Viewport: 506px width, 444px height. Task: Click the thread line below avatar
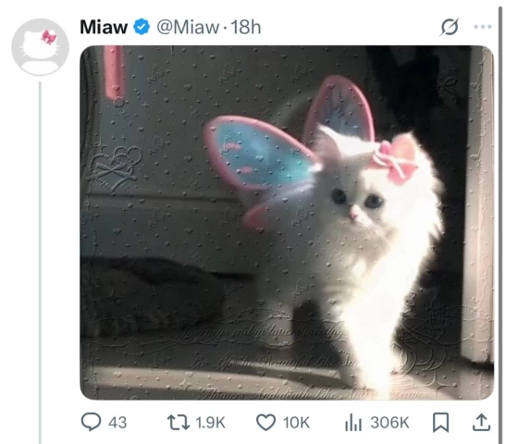tap(41, 263)
